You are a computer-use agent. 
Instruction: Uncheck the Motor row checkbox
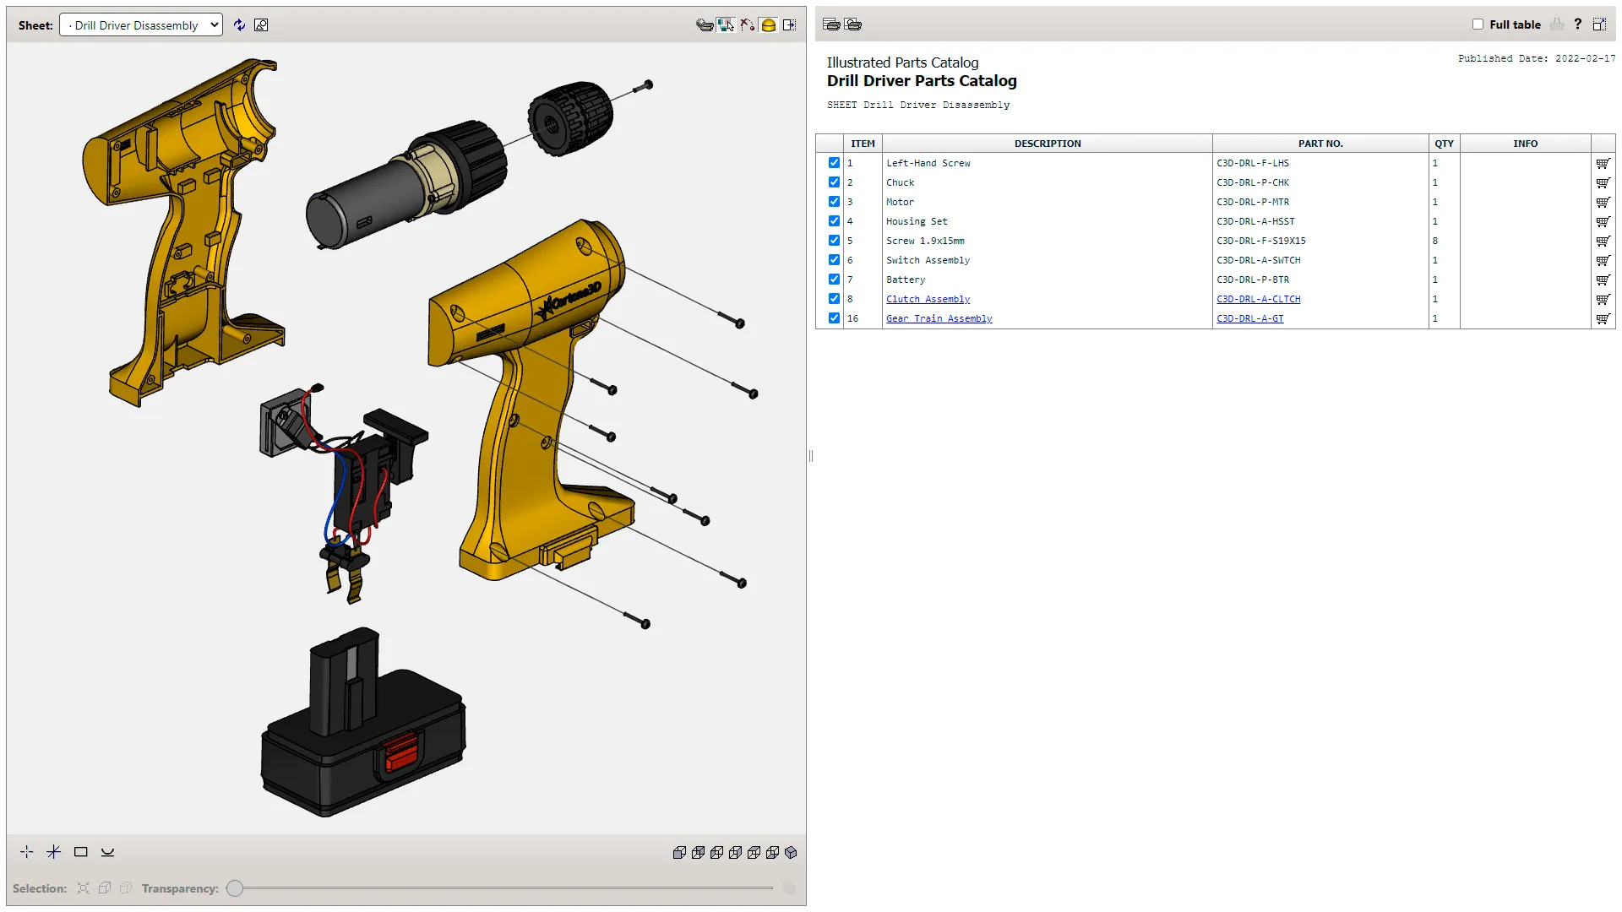(x=834, y=202)
